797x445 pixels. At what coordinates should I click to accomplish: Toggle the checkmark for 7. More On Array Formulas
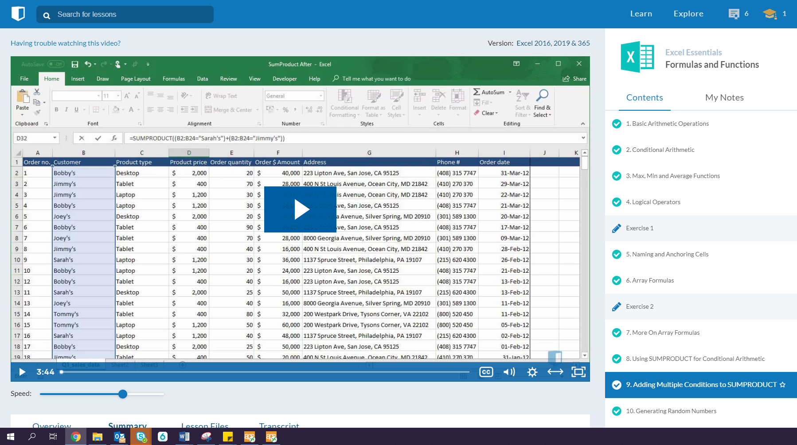coord(617,333)
